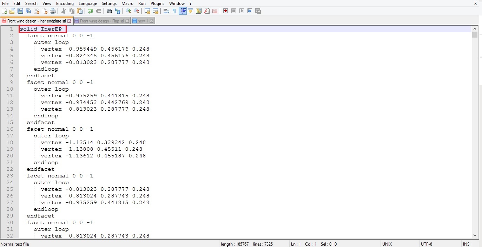The image size is (482, 247).
Task: Open the Plugins menu
Action: pos(157,3)
